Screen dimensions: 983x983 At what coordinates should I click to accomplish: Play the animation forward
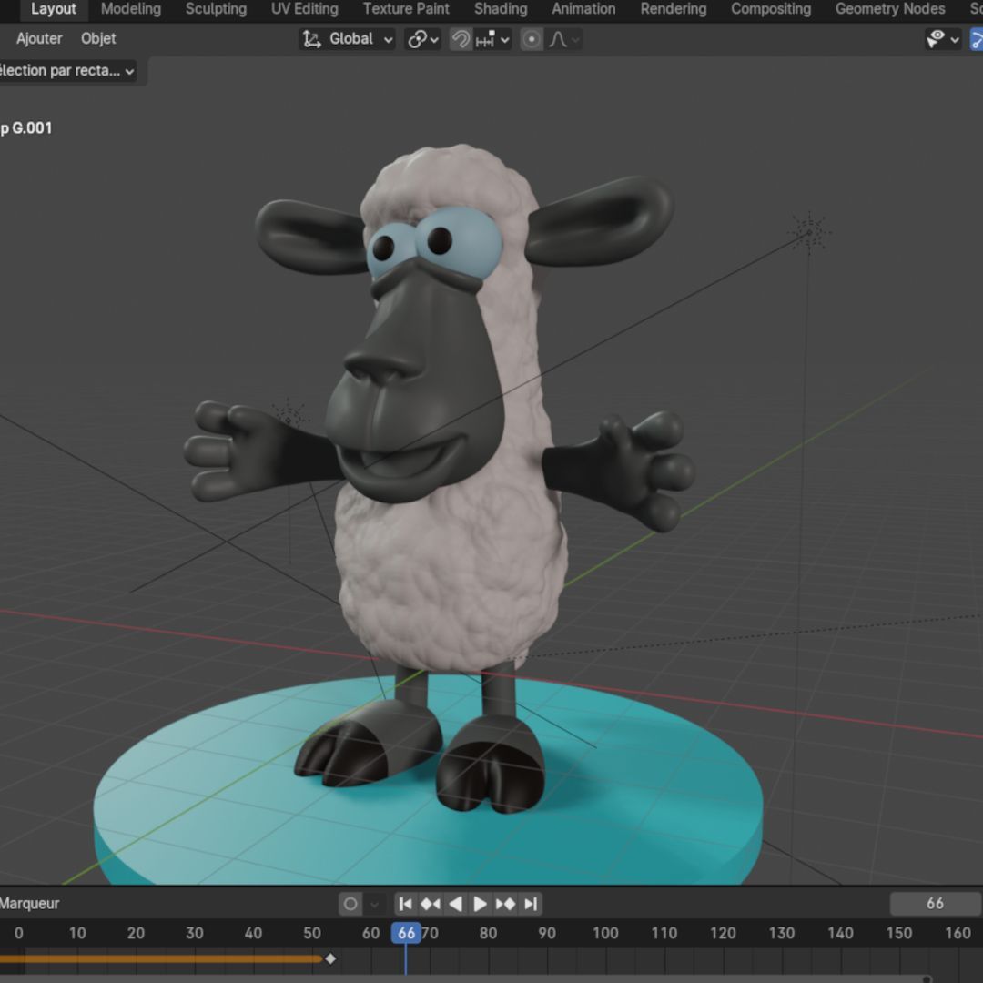[481, 904]
